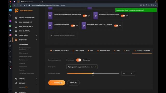Toggle Платные подписки Twitch от 2 месяцев switch
This screenshot has width=166, height=93.
[x=85, y=16]
